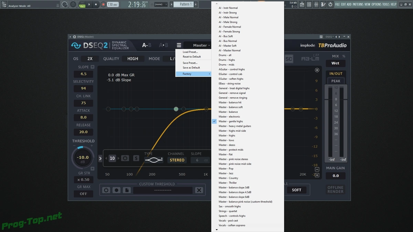The width and height of the screenshot is (413, 232).
Task: Click the plus zoom button on graph
Action: (x=317, y=175)
